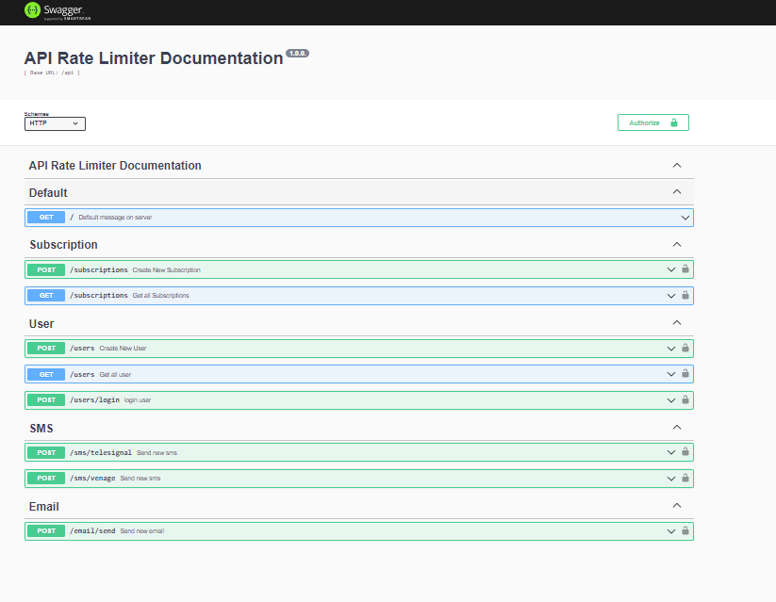Collapse the User section
This screenshot has height=602, width=776.
pos(676,322)
